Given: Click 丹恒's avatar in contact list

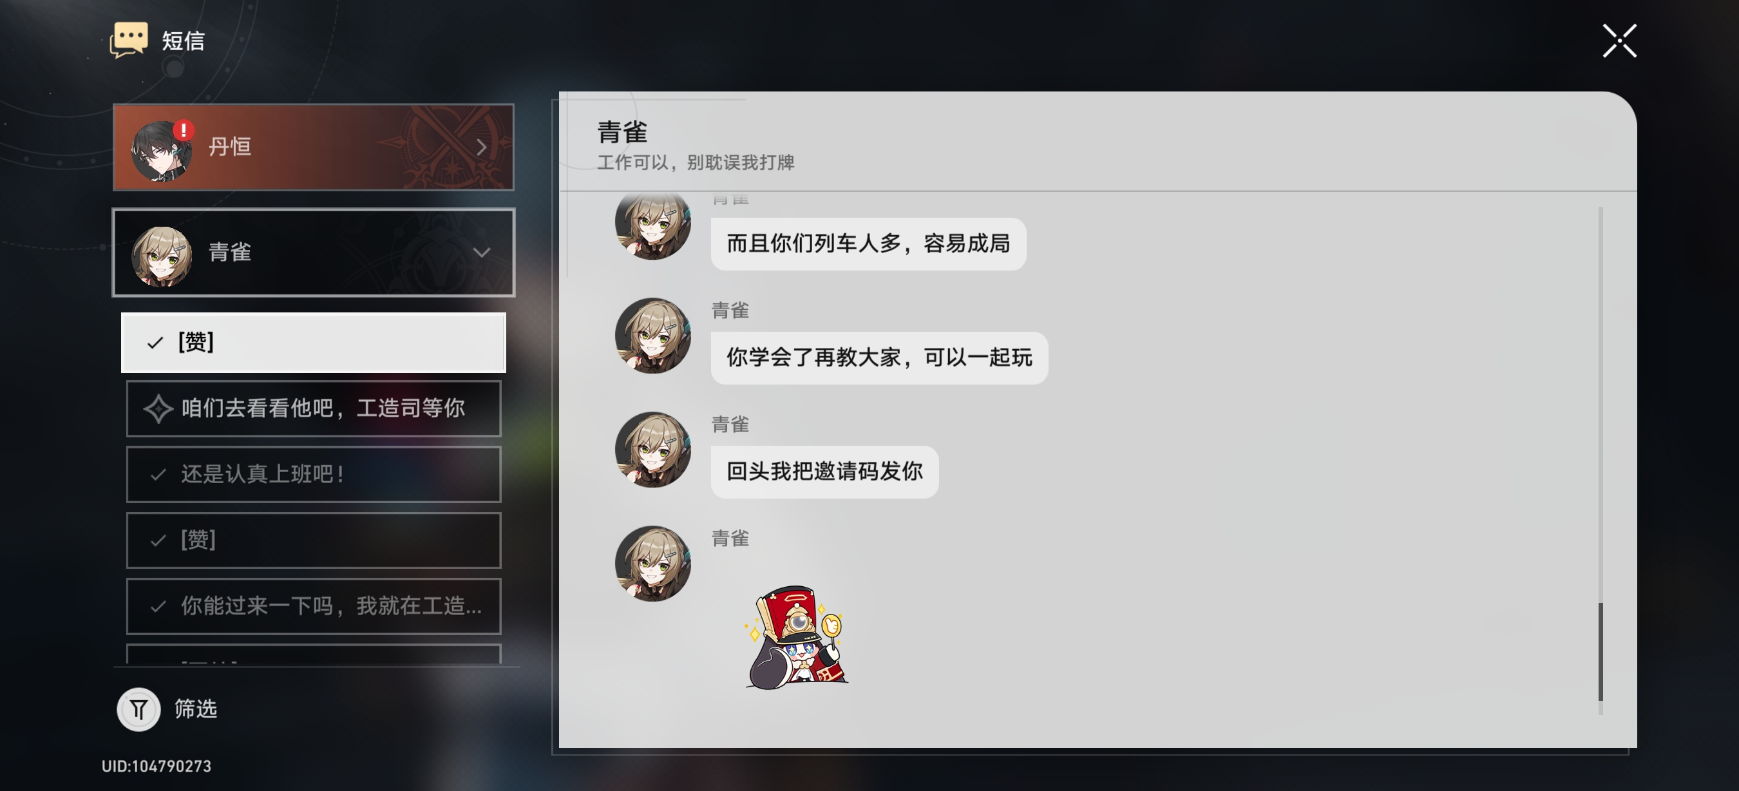Looking at the screenshot, I should (162, 150).
